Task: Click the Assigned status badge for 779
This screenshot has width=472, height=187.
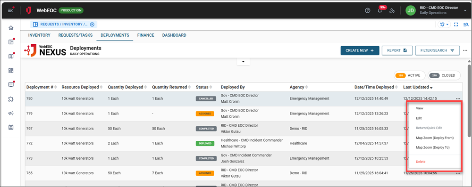Action: point(205,114)
